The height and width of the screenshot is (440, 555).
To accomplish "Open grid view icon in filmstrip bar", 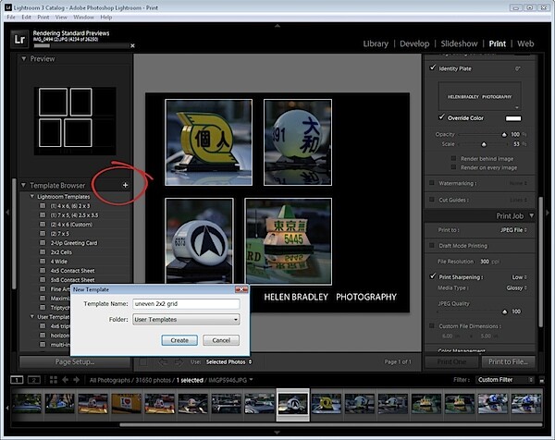I will (54, 380).
